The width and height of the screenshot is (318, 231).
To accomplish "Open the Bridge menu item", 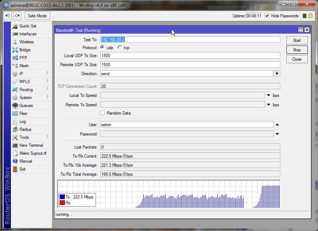I will tap(32, 50).
